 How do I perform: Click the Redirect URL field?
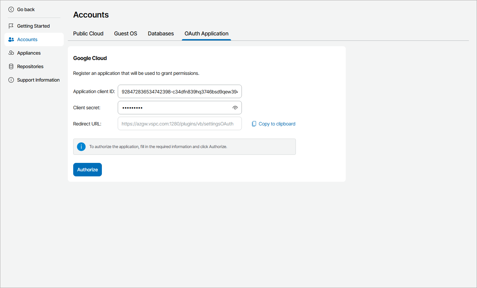(x=179, y=124)
